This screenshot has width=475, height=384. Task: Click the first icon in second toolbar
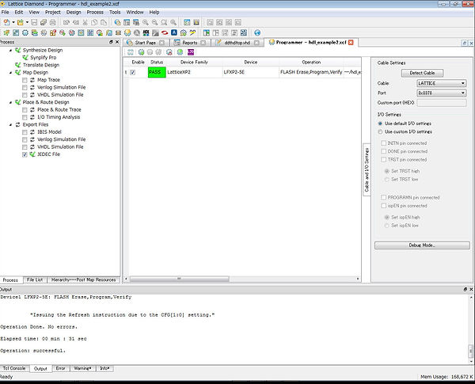click(x=6, y=32)
